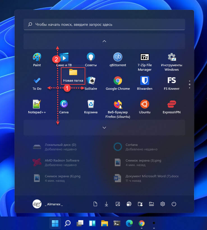Image resolution: width=207 pixels, height=230 pixels.
Task: Launch Google Chrome from pinned apps
Action: pyautogui.click(x=118, y=83)
